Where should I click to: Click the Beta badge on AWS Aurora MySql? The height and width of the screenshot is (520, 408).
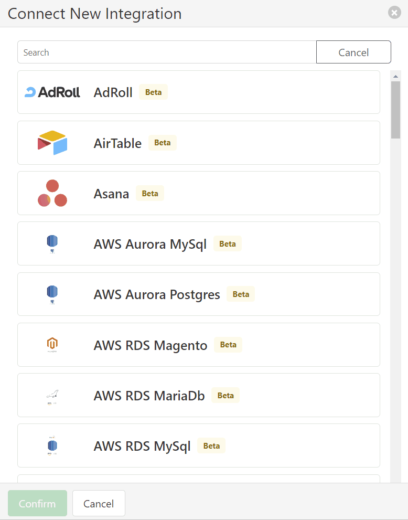click(x=228, y=244)
